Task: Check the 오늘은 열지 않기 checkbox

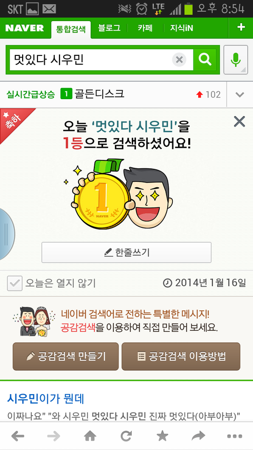Action: [15, 283]
